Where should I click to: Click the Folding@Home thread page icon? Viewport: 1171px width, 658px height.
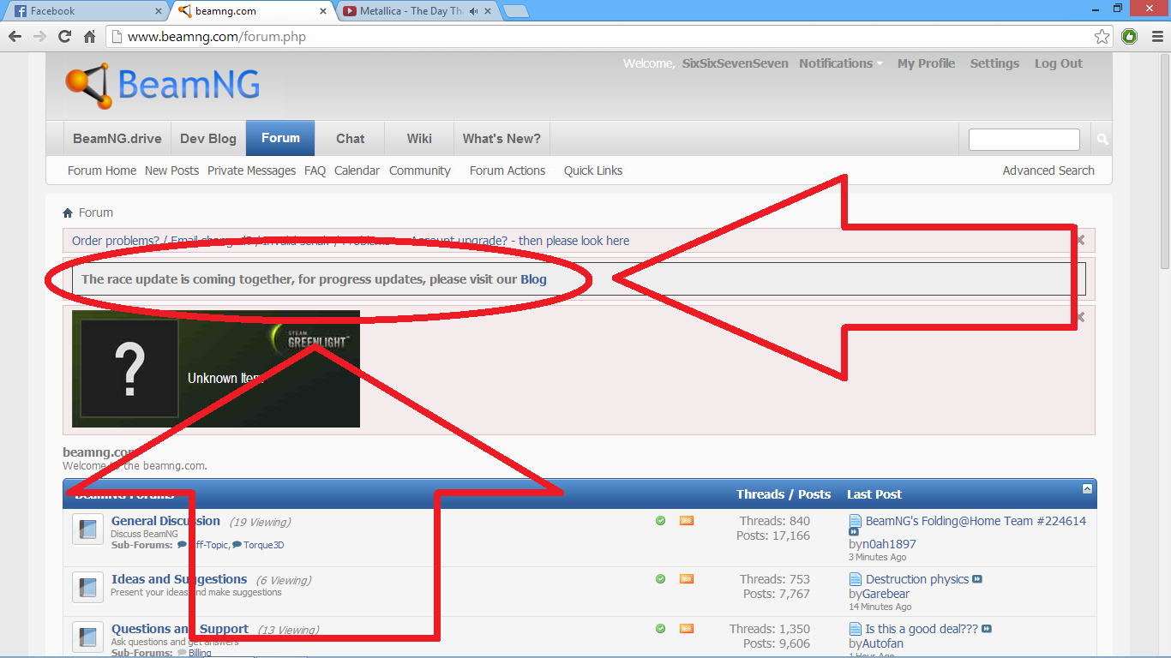tap(855, 521)
